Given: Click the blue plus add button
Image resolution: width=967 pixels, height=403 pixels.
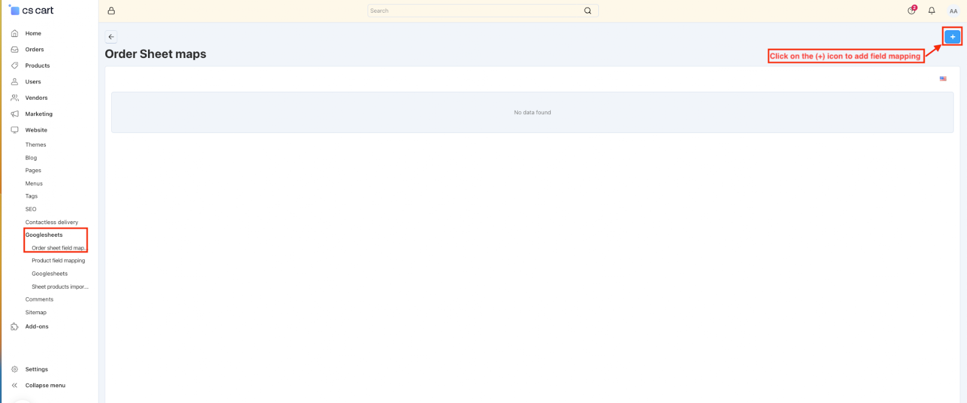Looking at the screenshot, I should (952, 37).
